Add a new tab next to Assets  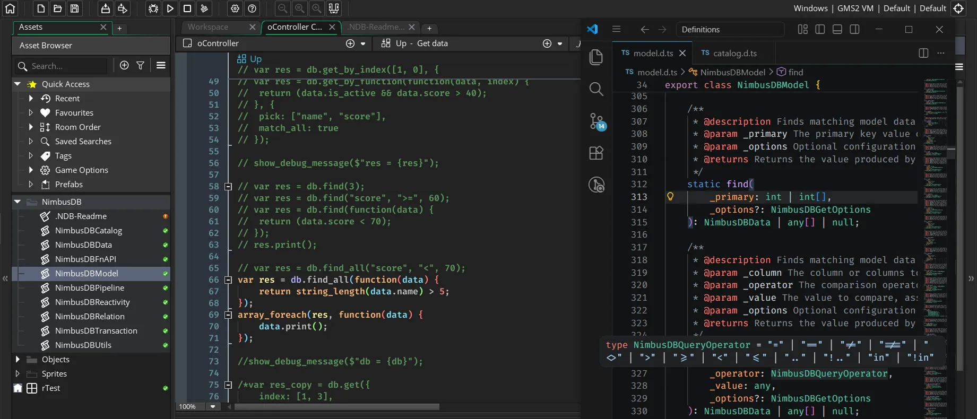pyautogui.click(x=119, y=28)
